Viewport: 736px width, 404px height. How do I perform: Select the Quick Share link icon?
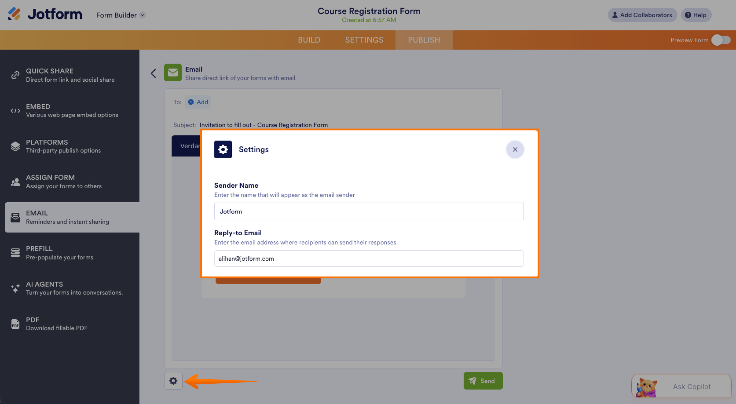(x=15, y=75)
